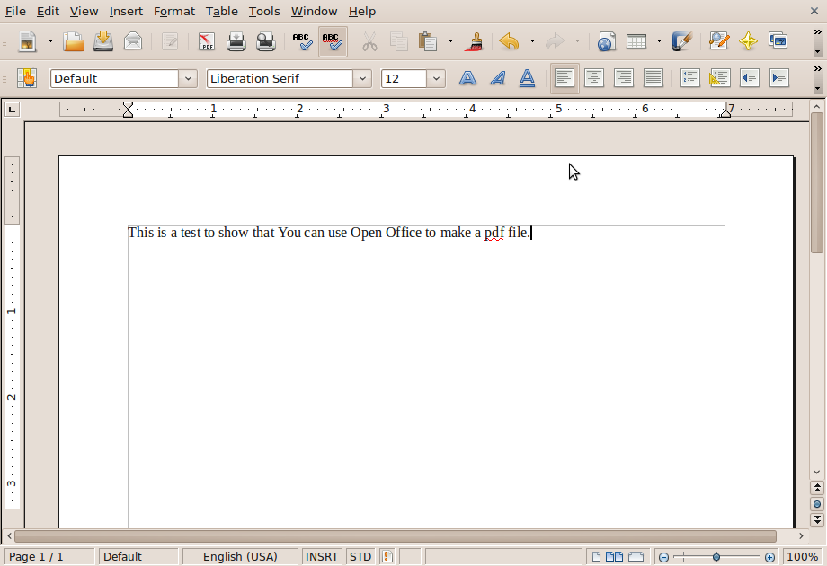
Task: Click the Paste clipboard icon
Action: point(428,41)
